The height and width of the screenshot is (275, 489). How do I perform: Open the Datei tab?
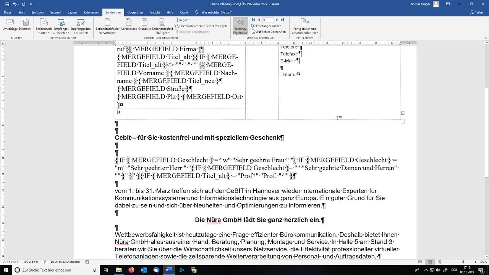(7, 12)
